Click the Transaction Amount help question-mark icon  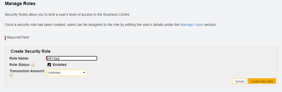[x=11, y=75]
